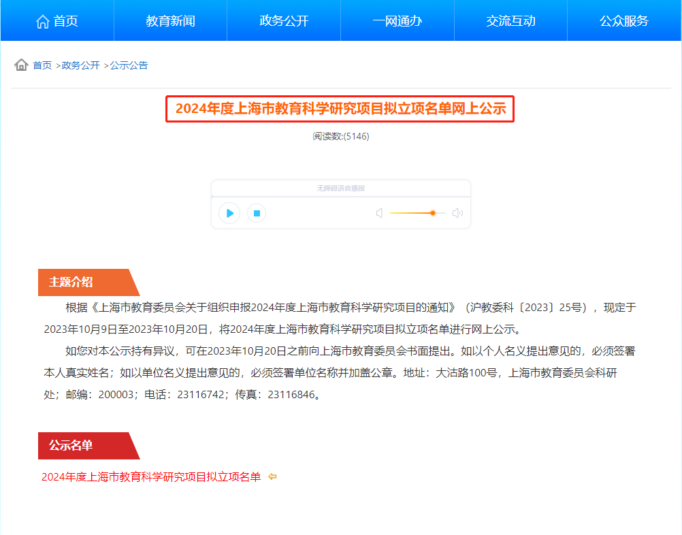Click the white house icon in navigation bar
The height and width of the screenshot is (535, 682).
(x=43, y=21)
